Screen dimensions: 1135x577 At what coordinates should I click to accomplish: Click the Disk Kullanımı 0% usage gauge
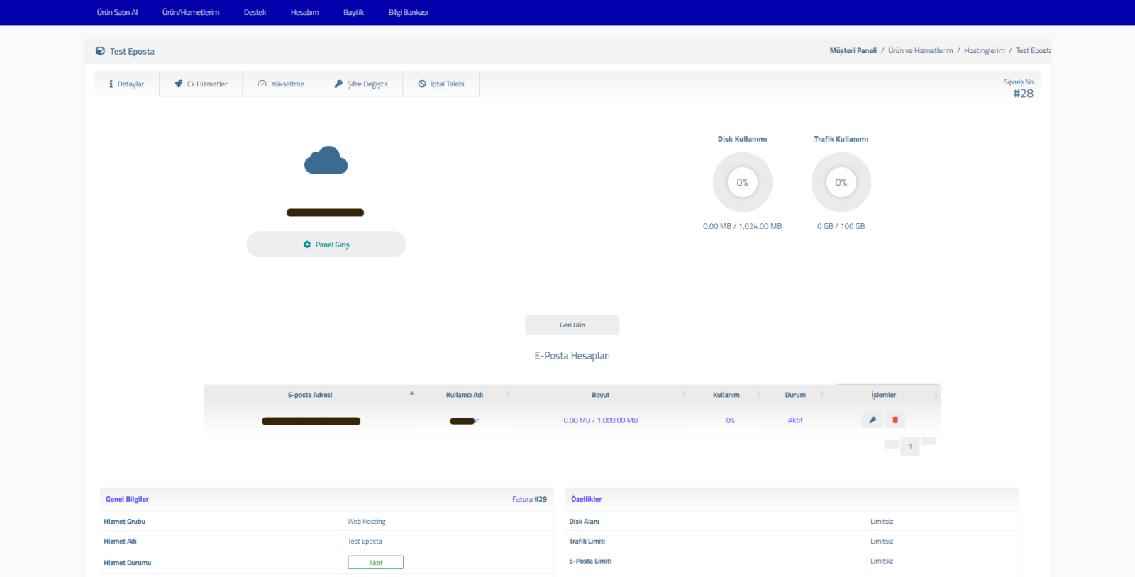click(x=742, y=182)
